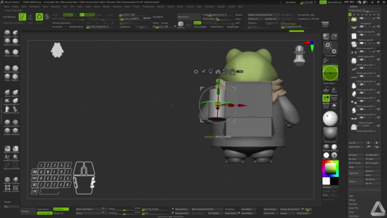Expand Distribute section in Subtool panel
Image resolution: width=387 pixels, height=218 pixels.
click(x=354, y=216)
